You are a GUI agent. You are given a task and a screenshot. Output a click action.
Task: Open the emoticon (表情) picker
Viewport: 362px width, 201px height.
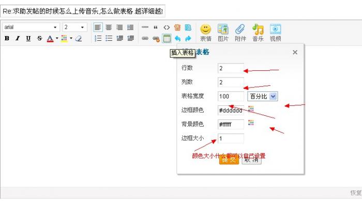point(206,33)
